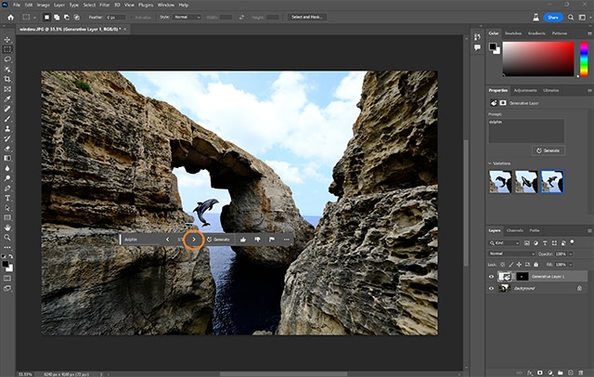
Task: Collapse the Variations section
Action: 490,163
